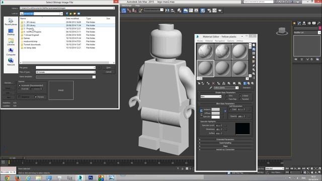Open Utilities menu in Material Editor
322x181 pixels.
coord(239,41)
